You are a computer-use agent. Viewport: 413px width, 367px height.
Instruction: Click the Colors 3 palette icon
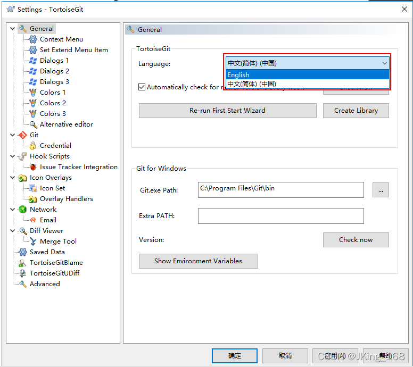pos(33,114)
